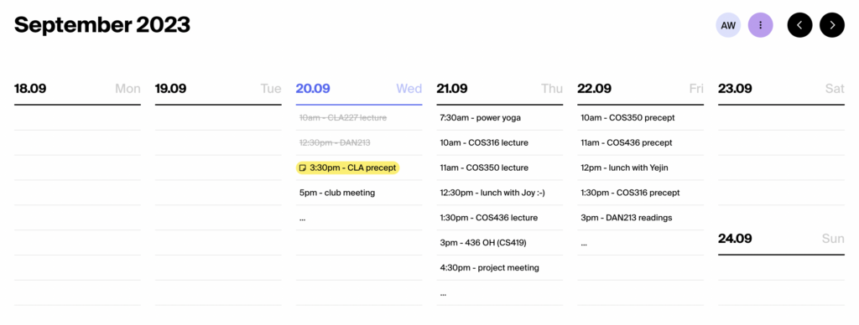
Task: Click the first empty line under Monday
Action: [77, 117]
